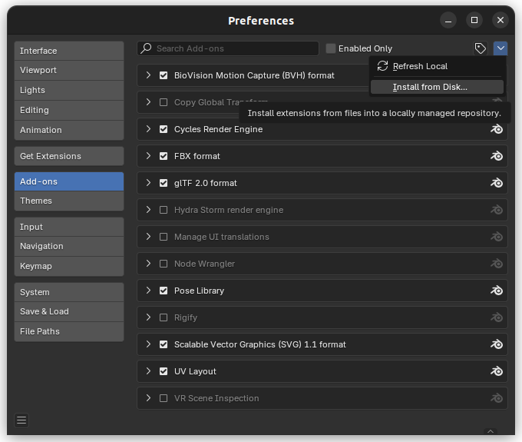Switch to Get Extensions section
Viewport: 522px width, 442px height.
pyautogui.click(x=69, y=156)
